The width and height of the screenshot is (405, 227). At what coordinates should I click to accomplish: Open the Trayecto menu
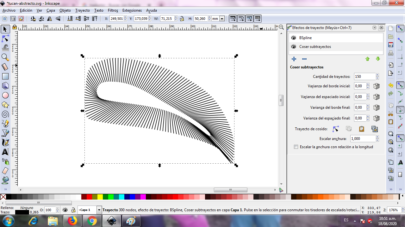click(x=83, y=10)
